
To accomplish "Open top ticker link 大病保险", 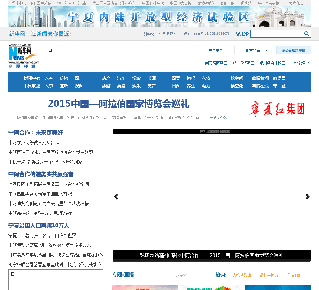I will pos(296,3).
